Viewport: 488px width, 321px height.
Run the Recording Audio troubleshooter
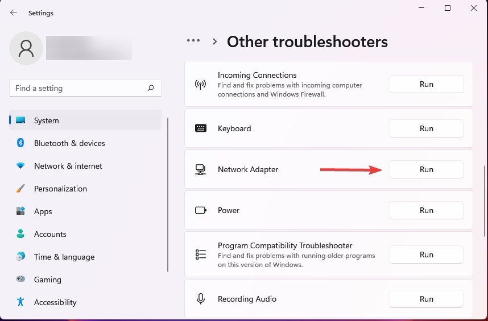(x=427, y=299)
